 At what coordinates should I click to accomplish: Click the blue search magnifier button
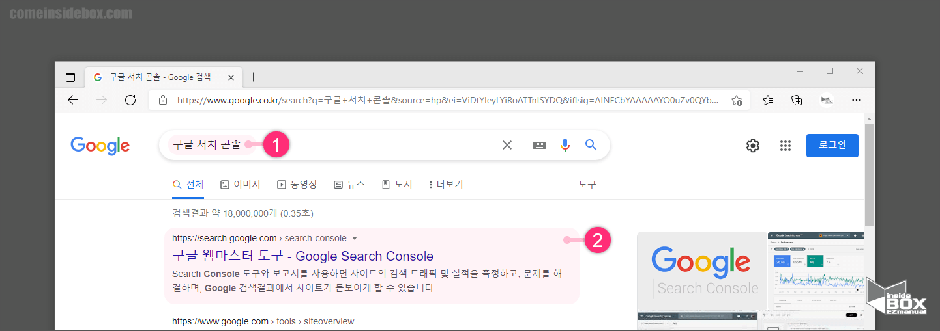tap(591, 145)
